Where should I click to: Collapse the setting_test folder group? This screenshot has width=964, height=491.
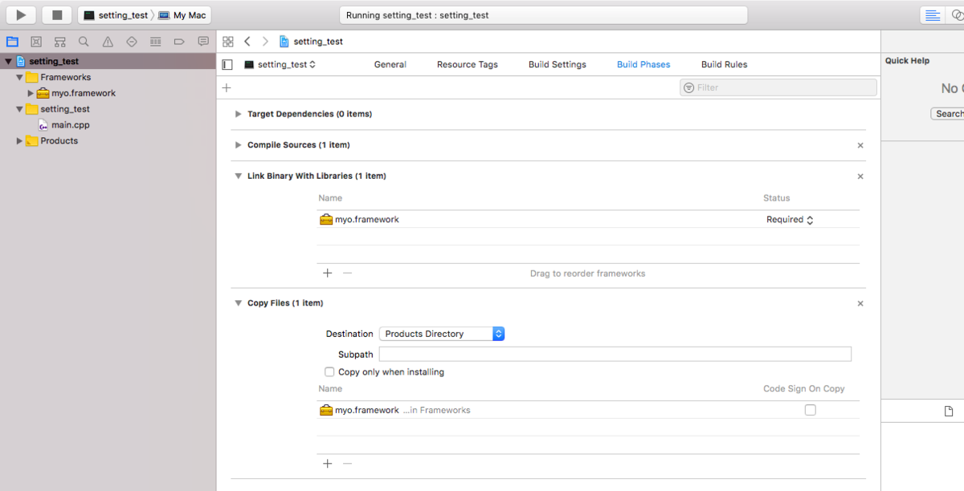click(19, 109)
